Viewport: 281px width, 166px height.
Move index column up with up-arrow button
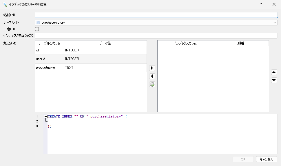tap(274, 72)
